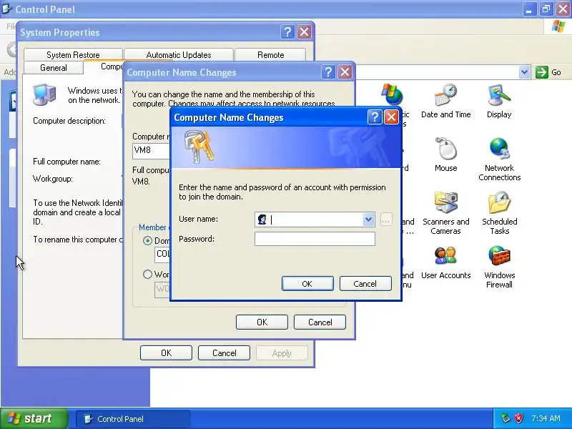Click the user icon in User name field
This screenshot has height=429, width=572.
coord(262,220)
